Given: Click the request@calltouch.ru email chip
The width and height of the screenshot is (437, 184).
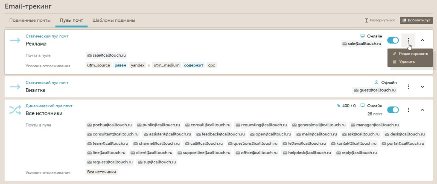Looking at the screenshot, I should click(x=110, y=162).
